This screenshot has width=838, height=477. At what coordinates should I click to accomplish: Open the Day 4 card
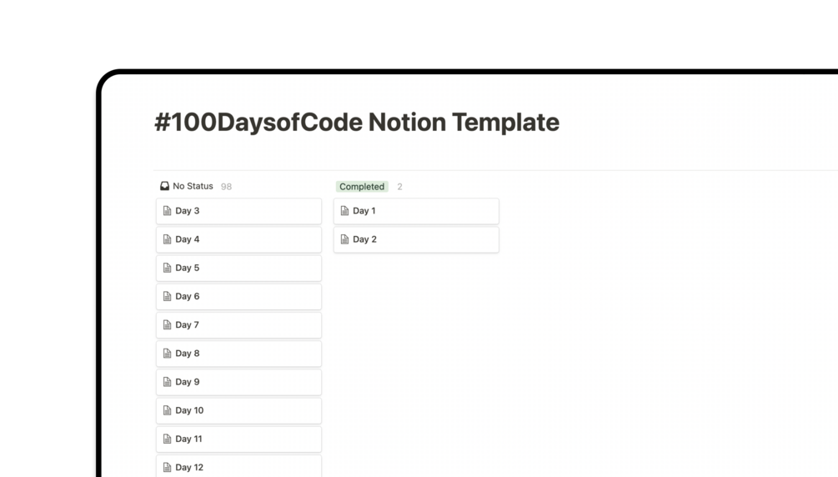pos(238,239)
